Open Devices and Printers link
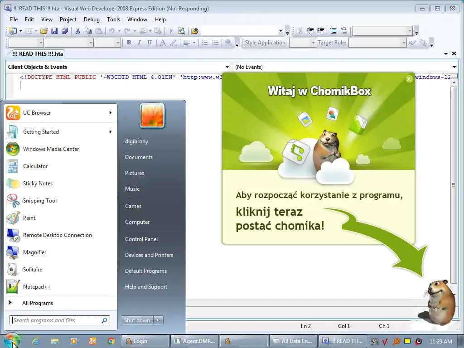Image resolution: width=464 pixels, height=348 pixels. [149, 255]
